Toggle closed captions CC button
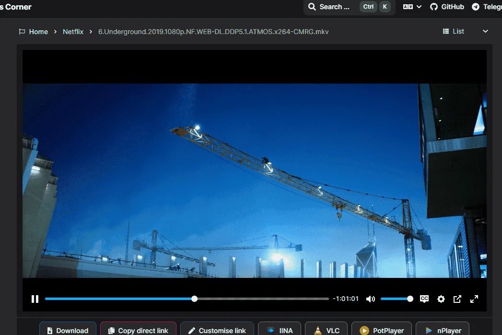The image size is (502, 335). pyautogui.click(x=424, y=299)
